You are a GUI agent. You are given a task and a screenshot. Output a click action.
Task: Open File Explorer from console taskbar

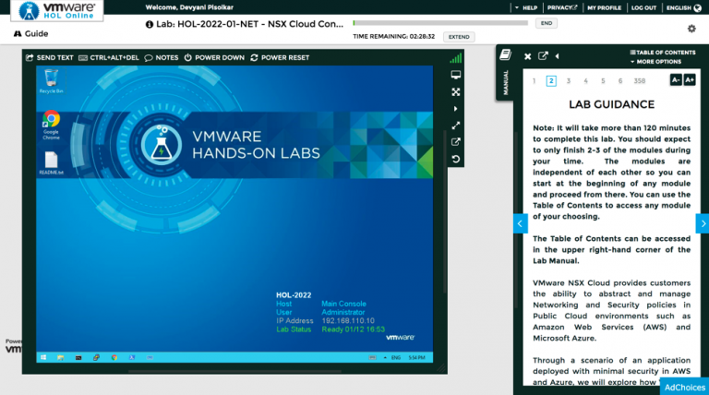pos(61,357)
